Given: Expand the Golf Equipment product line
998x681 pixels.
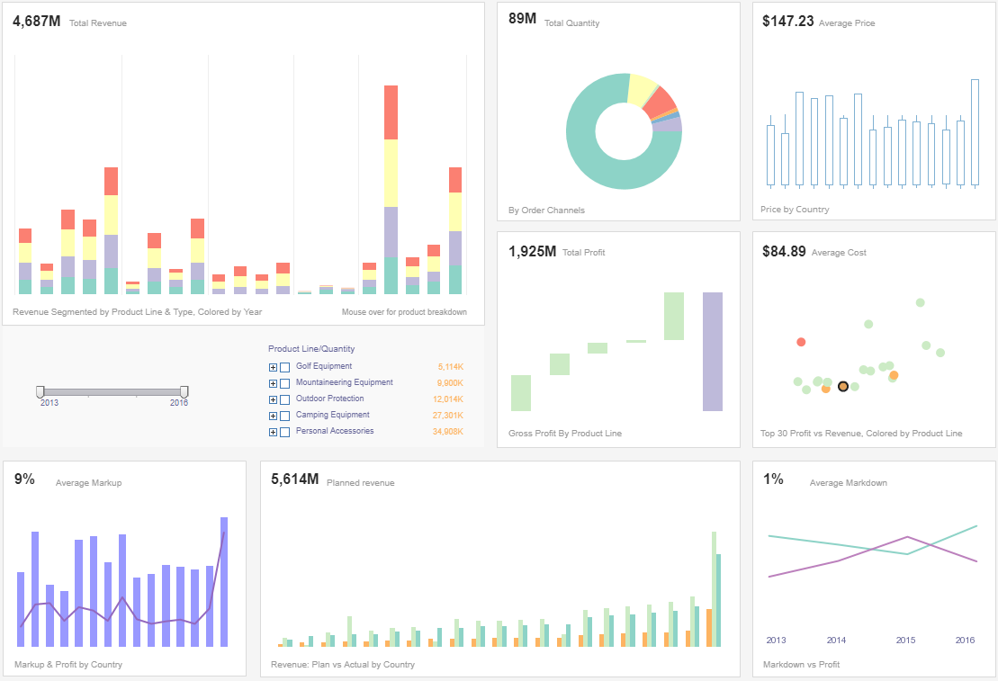Looking at the screenshot, I should (x=273, y=367).
